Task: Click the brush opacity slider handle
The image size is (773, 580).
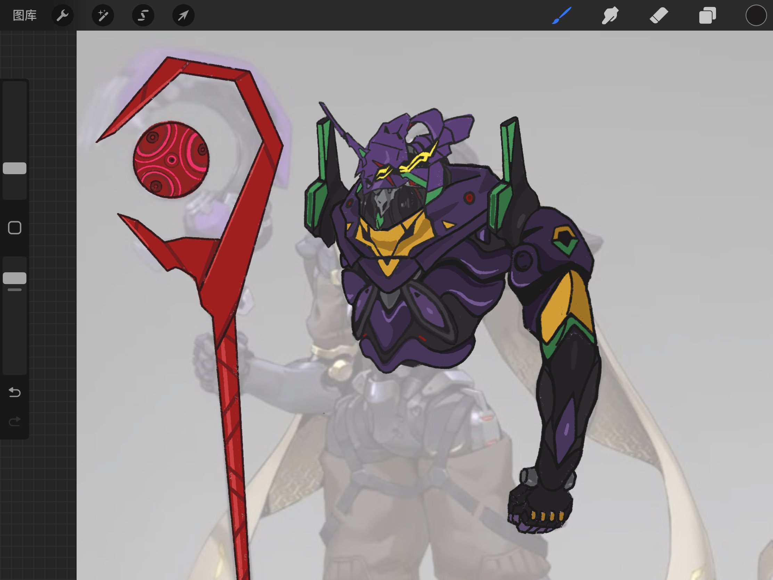Action: pyautogui.click(x=15, y=278)
